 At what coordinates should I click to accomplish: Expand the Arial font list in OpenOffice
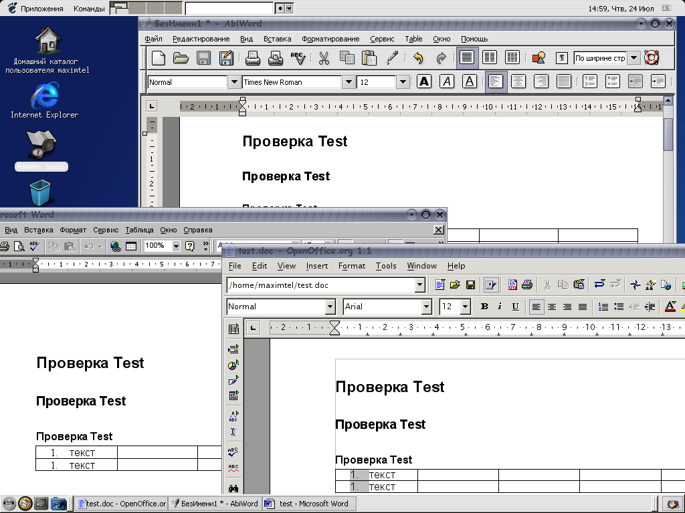tap(426, 307)
